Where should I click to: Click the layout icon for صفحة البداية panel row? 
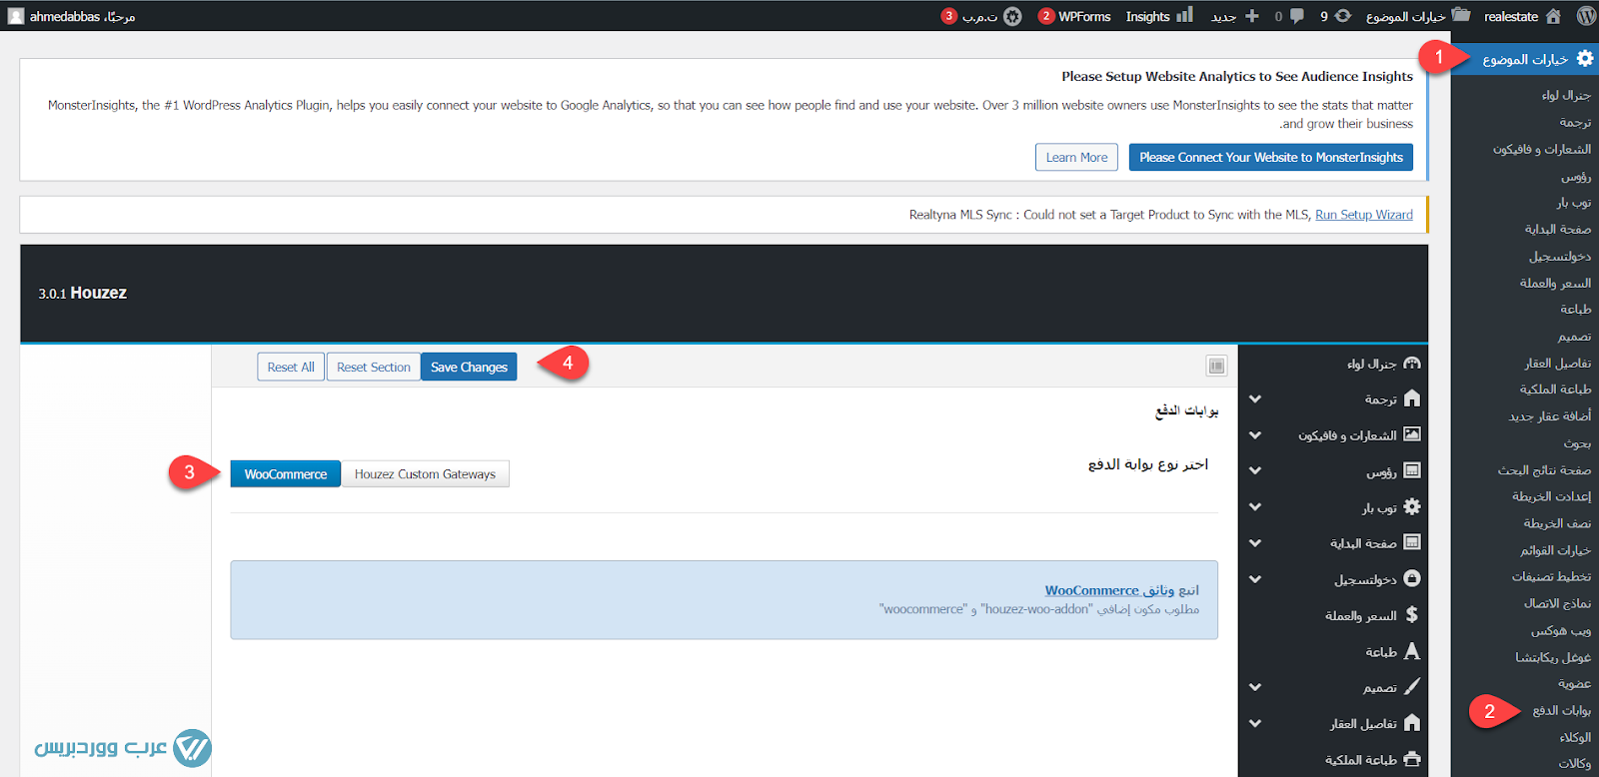[x=1412, y=542]
